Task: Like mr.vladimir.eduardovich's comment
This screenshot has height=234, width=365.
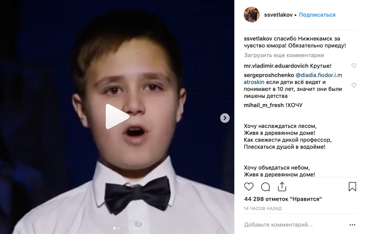Action: pyautogui.click(x=354, y=66)
